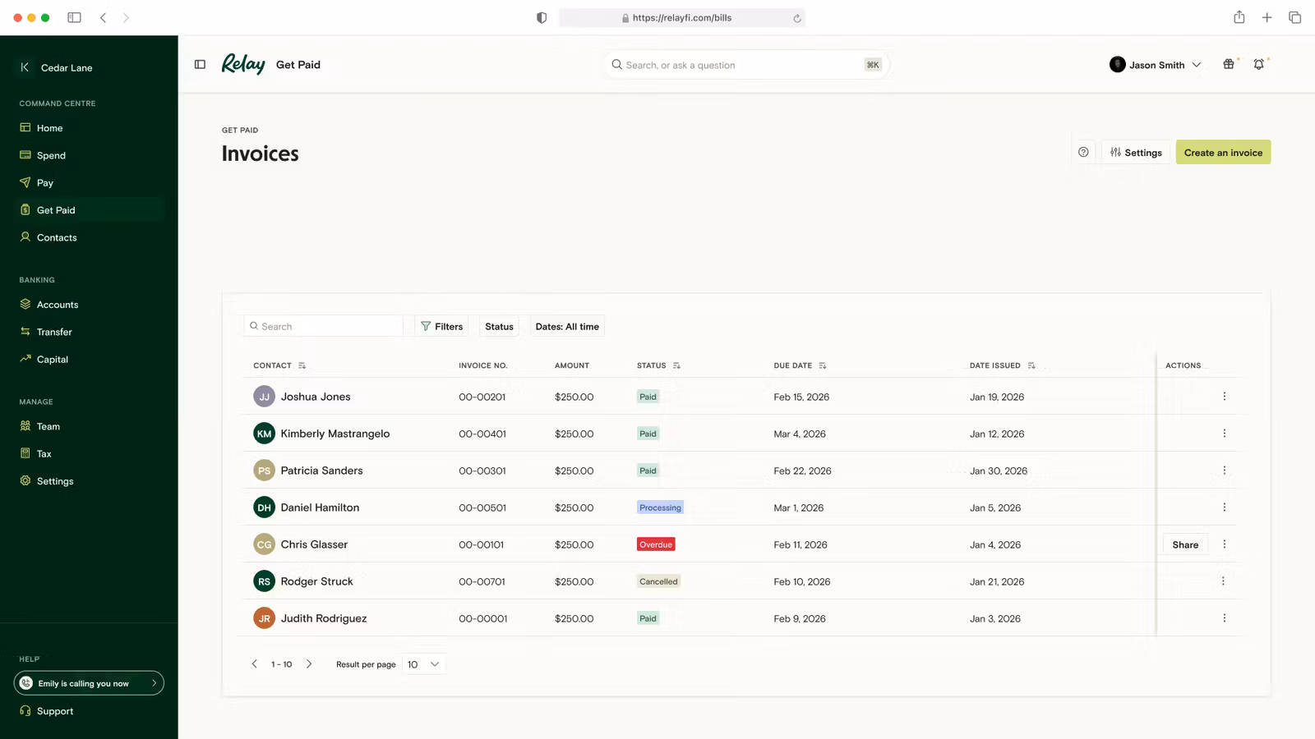
Task: Collapse sidebar using Cedar Lane arrow icon
Action: 25,68
